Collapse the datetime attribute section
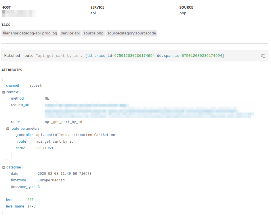The width and height of the screenshot is (271, 223). pos(4,168)
